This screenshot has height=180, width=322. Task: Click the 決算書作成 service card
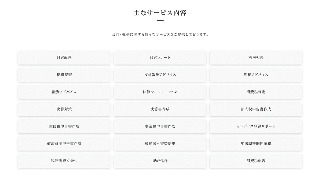pyautogui.click(x=160, y=109)
